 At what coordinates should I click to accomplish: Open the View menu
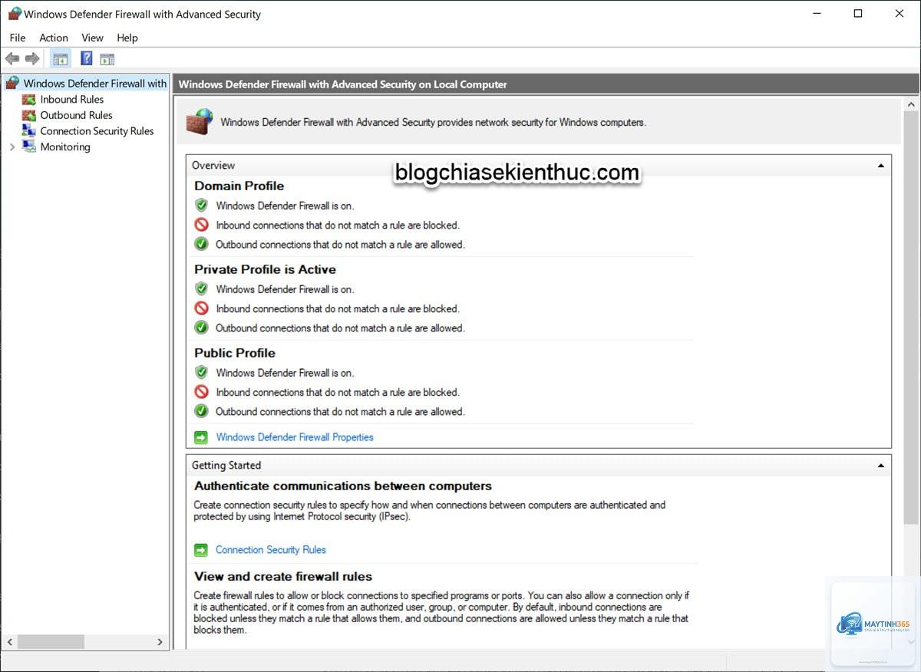pos(92,38)
